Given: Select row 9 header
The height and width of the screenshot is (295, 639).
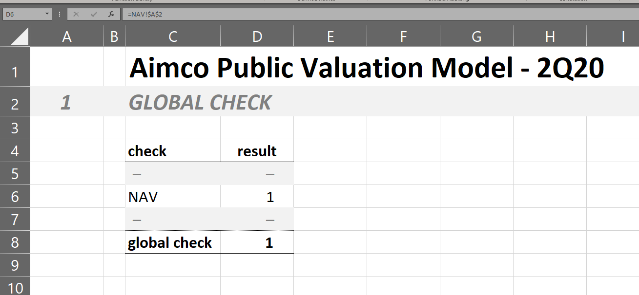Looking at the screenshot, I should pos(15,265).
